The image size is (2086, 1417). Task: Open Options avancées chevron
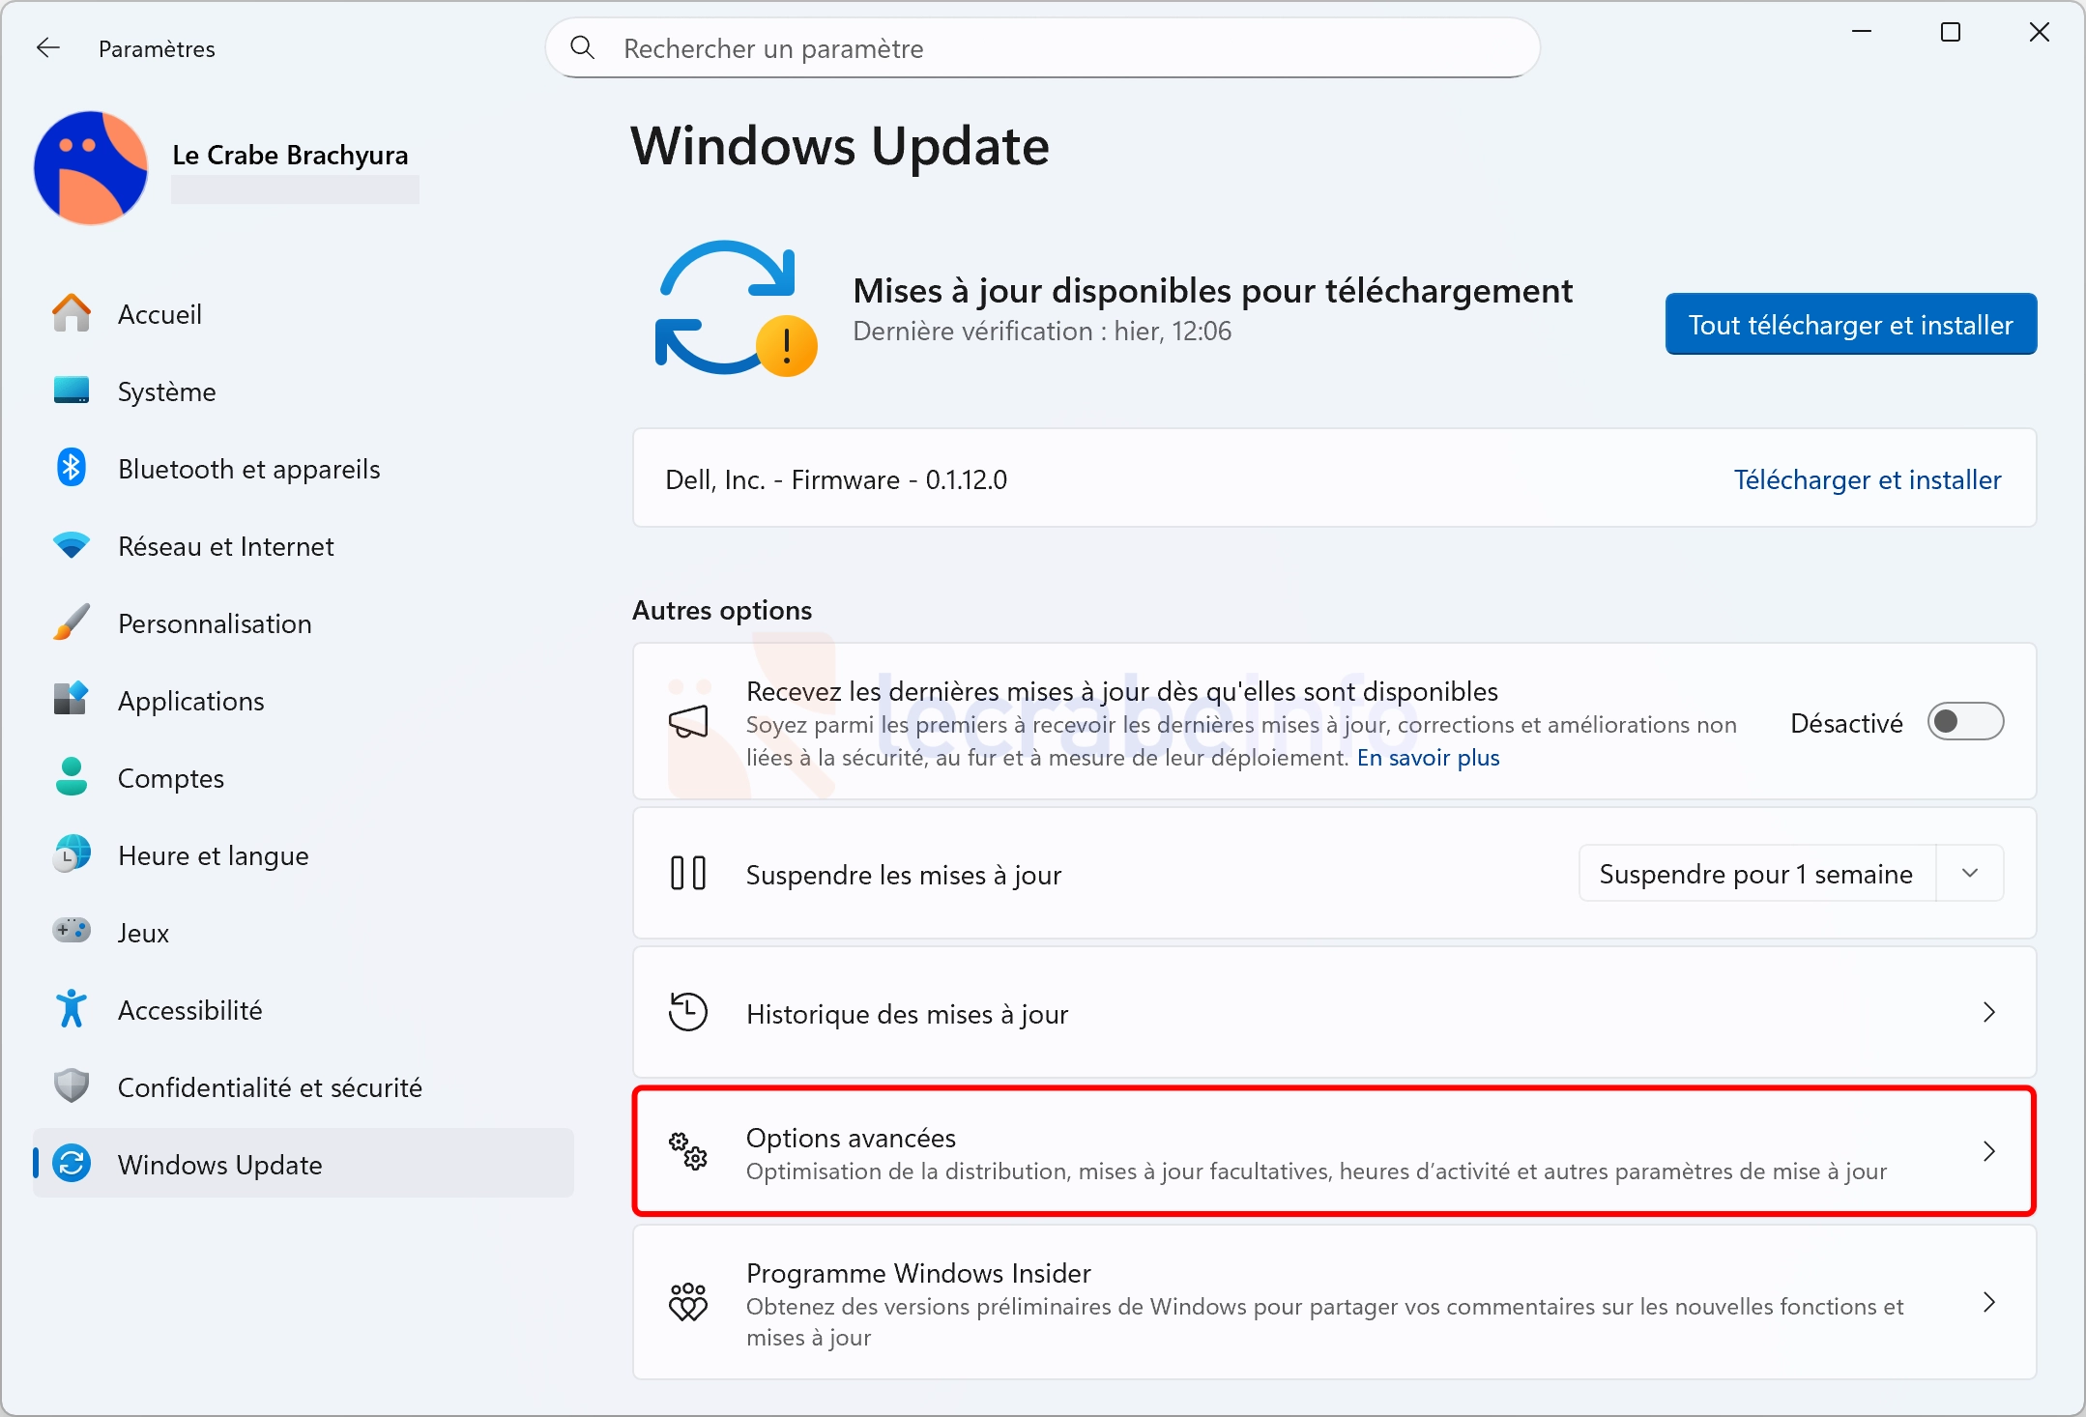[x=1988, y=1152]
